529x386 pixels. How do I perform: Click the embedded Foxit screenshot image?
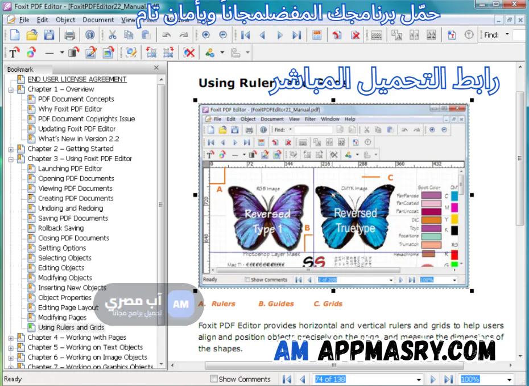pos(333,195)
